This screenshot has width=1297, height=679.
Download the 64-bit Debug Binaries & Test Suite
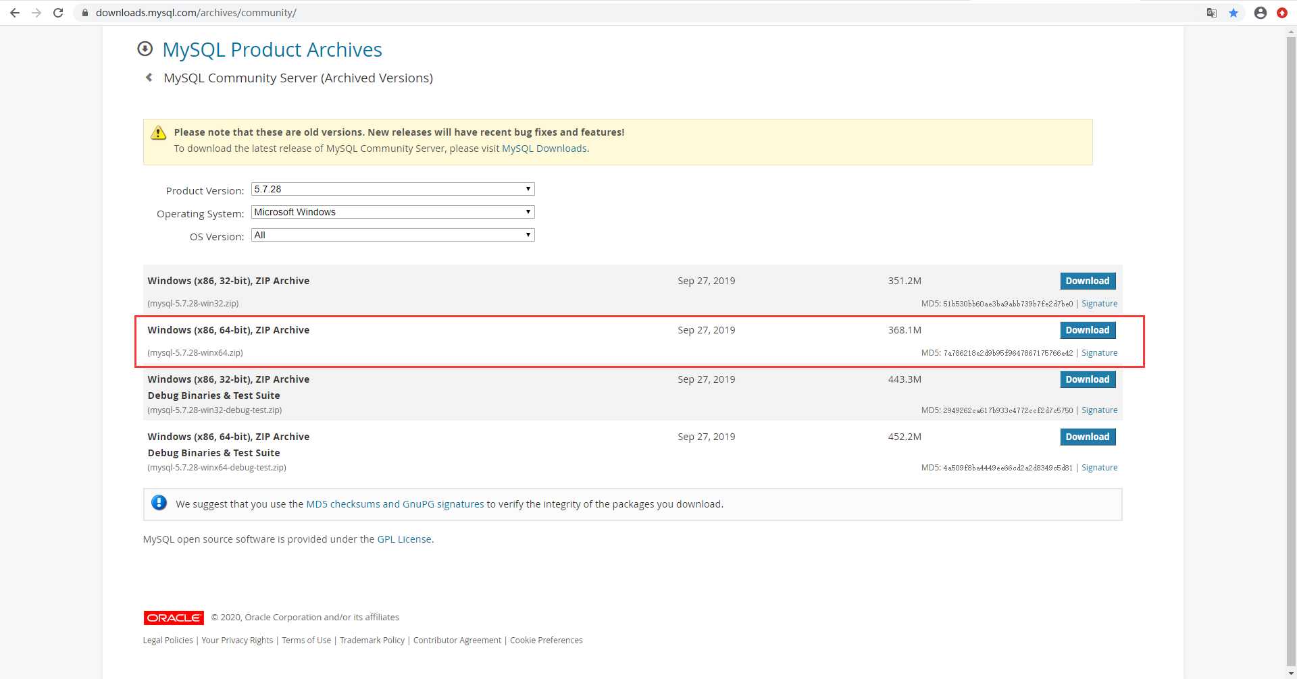[1088, 437]
